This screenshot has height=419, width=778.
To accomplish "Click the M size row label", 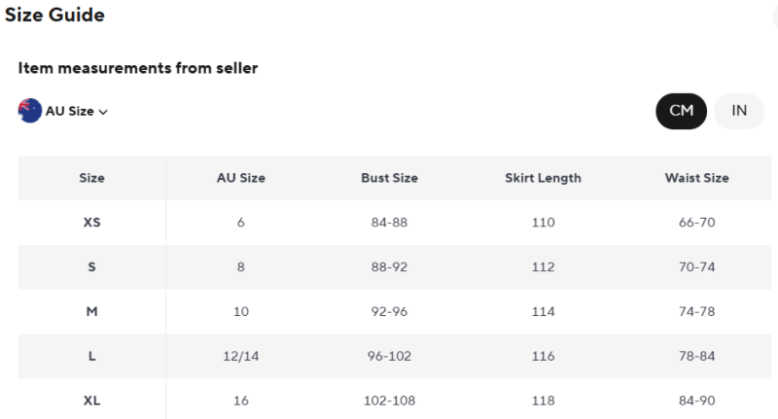I will (x=91, y=312).
